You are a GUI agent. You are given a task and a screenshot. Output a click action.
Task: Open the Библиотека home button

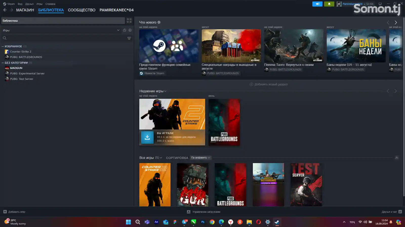click(x=63, y=21)
